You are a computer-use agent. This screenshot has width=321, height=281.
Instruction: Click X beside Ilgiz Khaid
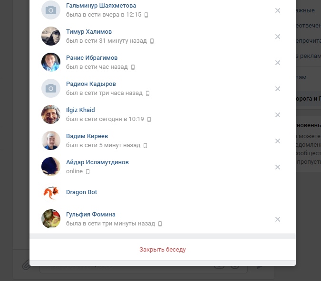(x=277, y=115)
